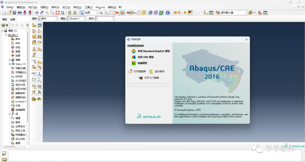Viewport: 305px width, 162px height.
Task: Click the Query information 'i' icon
Action: (x=168, y=13)
